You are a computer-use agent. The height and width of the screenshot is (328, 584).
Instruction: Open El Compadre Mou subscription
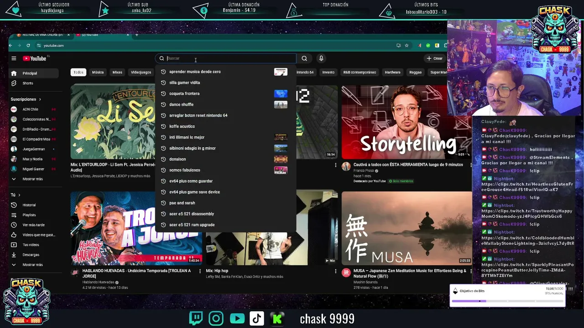(34, 139)
